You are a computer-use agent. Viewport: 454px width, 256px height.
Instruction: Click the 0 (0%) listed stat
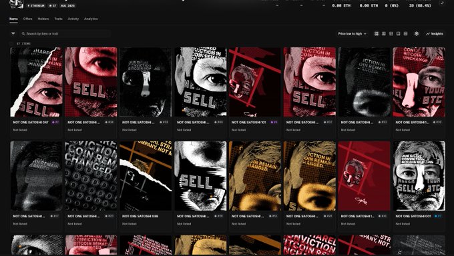(x=393, y=5)
